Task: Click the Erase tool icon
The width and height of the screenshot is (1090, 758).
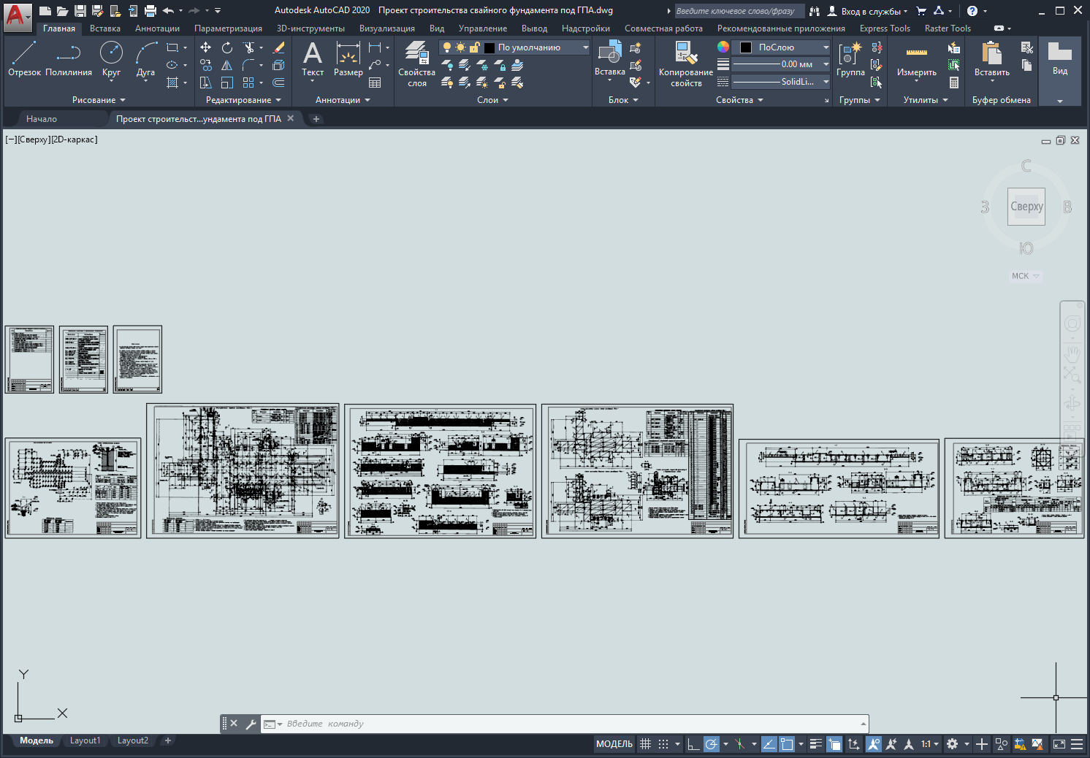Action: (278, 47)
